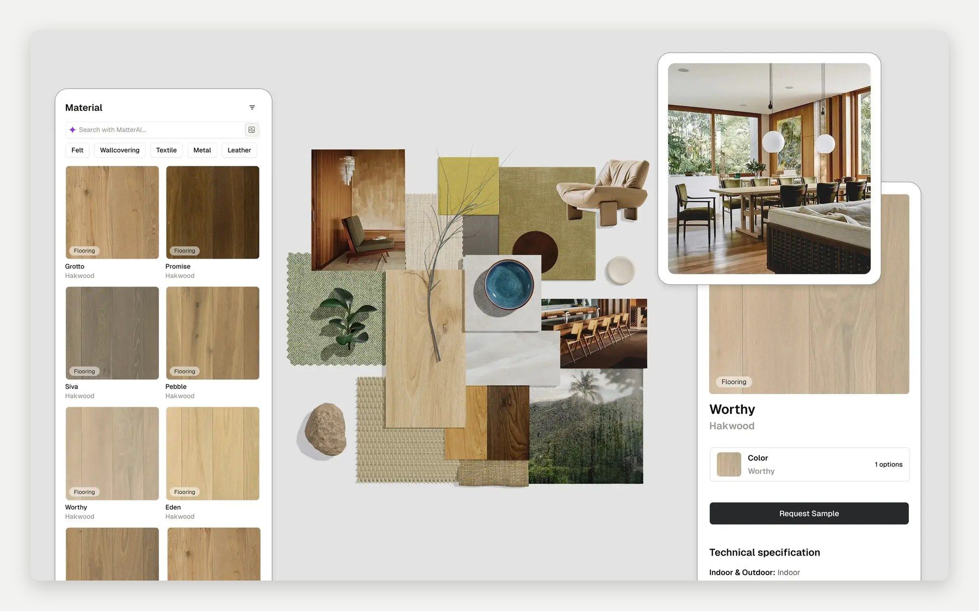The width and height of the screenshot is (979, 611).
Task: Click the MatterAI sparkle icon
Action: [x=72, y=130]
